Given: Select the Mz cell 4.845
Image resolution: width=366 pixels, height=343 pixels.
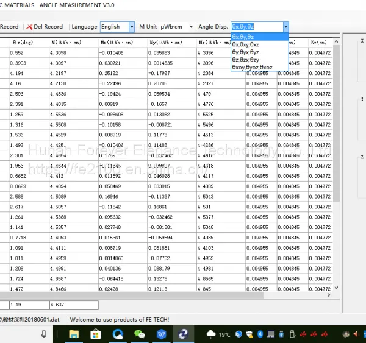Looking at the screenshot, I should coord(221,289).
